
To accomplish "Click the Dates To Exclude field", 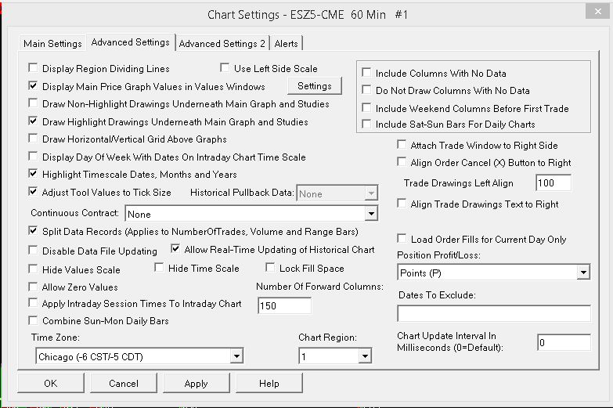I will point(494,313).
